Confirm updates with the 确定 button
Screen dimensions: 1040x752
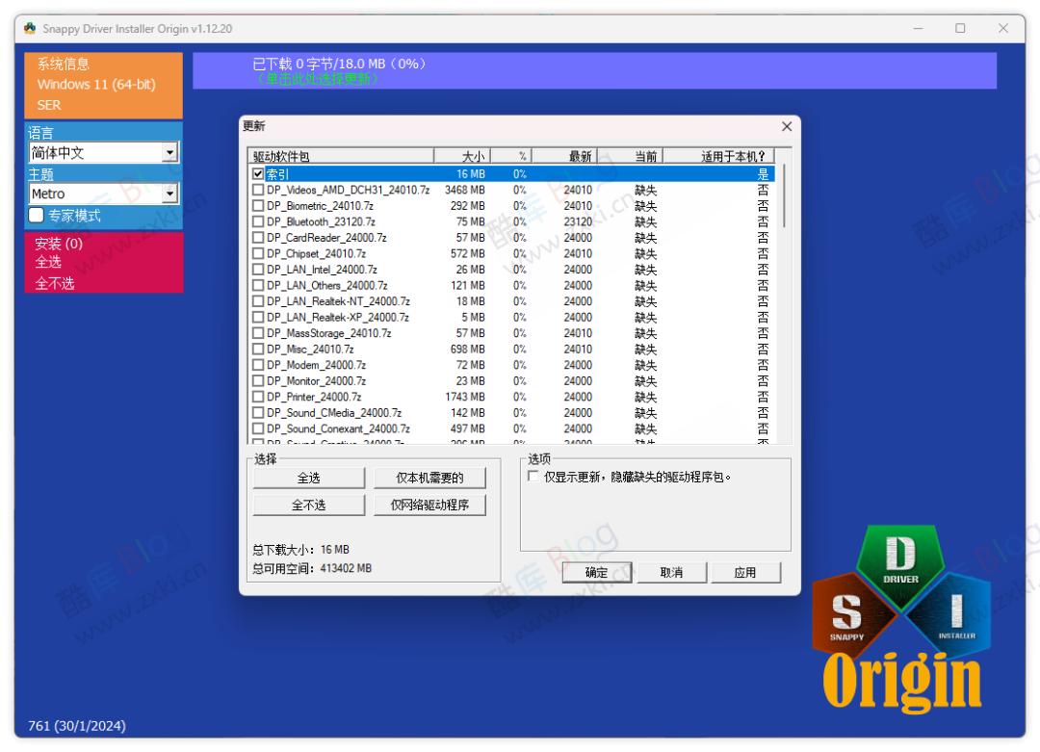(595, 571)
